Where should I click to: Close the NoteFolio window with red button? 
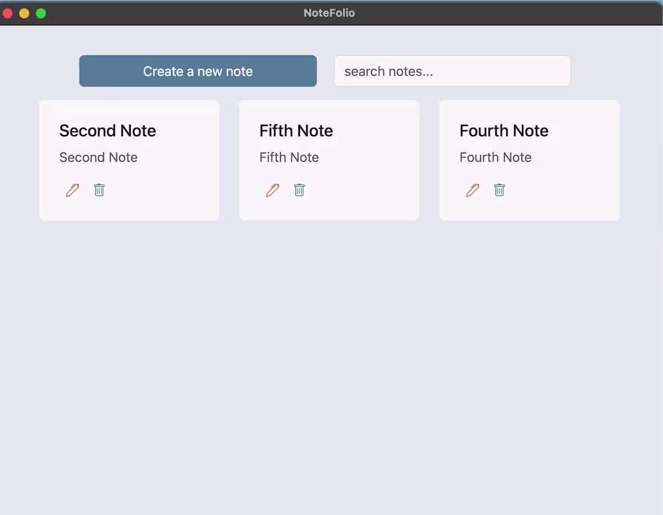[x=8, y=13]
